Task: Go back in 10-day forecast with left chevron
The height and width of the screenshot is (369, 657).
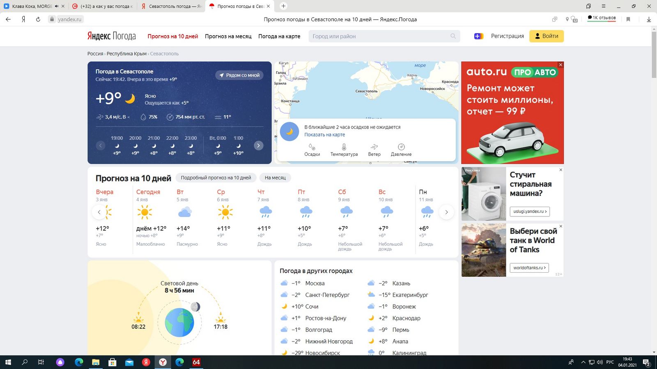Action: [x=99, y=212]
